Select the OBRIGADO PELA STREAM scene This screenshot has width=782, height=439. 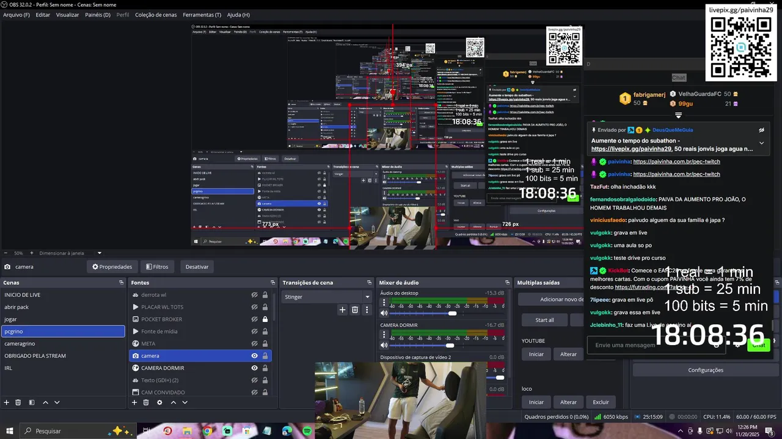[x=63, y=355]
